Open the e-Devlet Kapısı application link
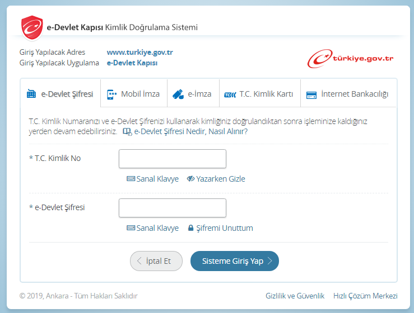414x313 pixels. [132, 63]
